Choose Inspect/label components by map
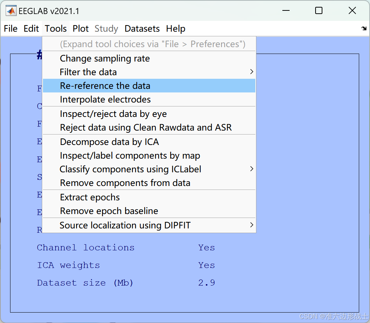 [149, 156]
